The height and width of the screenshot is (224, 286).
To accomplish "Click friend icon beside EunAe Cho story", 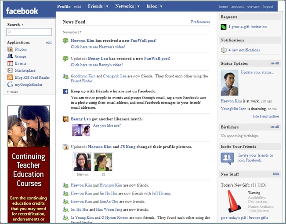I will (x=65, y=202).
